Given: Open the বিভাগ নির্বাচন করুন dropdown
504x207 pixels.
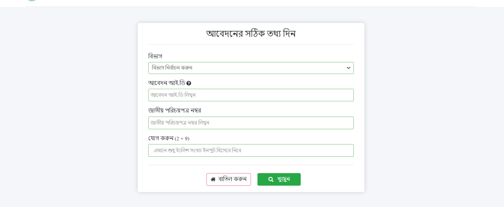Looking at the screenshot, I should (251, 68).
